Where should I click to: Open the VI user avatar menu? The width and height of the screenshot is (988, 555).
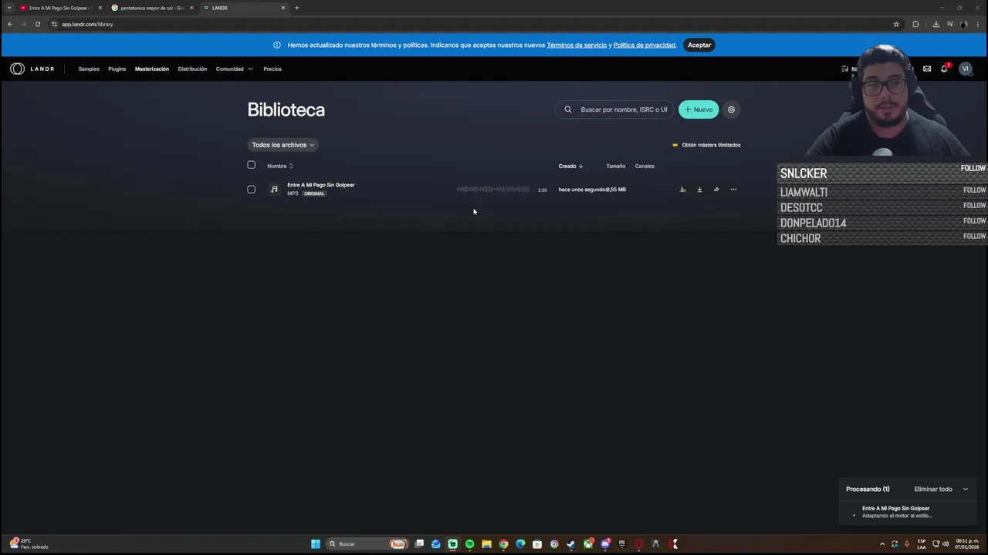tap(965, 69)
